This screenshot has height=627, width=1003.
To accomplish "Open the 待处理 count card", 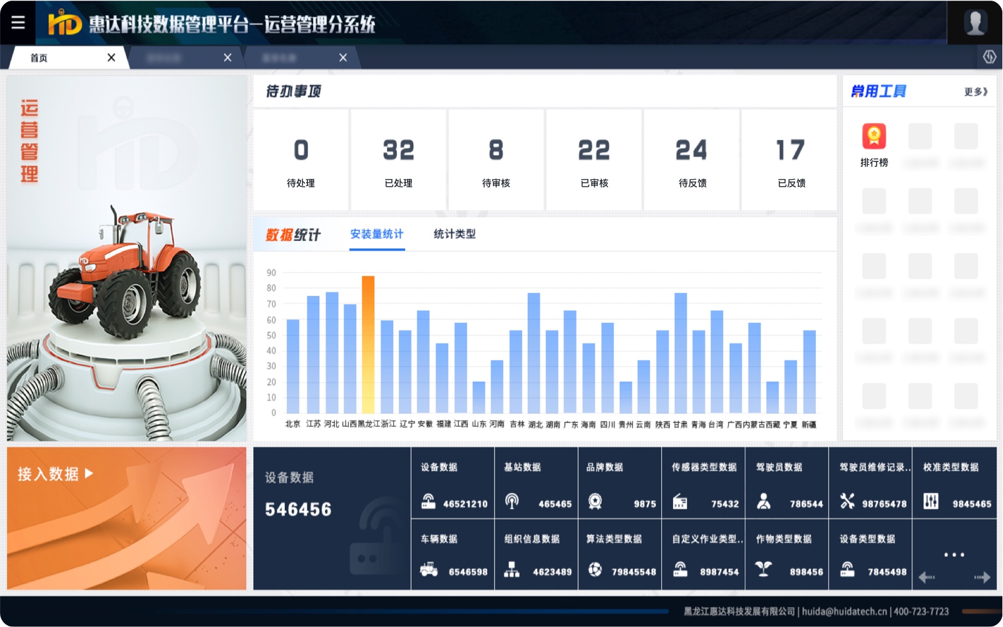I will [301, 160].
